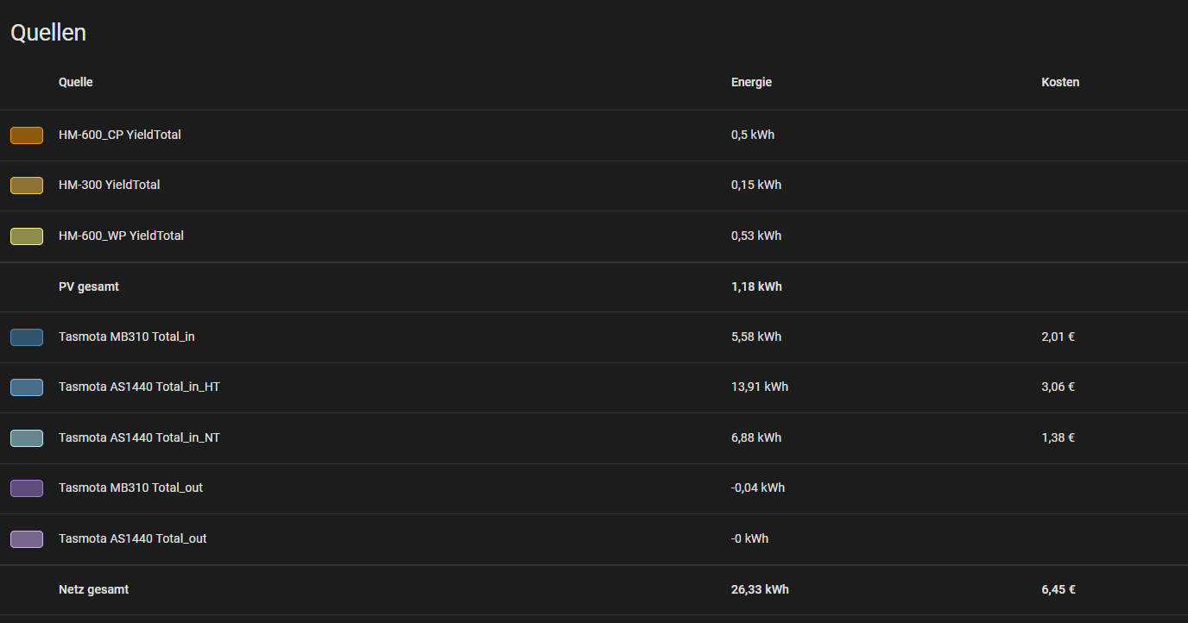1188x623 pixels.
Task: Click the HM-300 YieldTotal color swatch
Action: coord(27,186)
